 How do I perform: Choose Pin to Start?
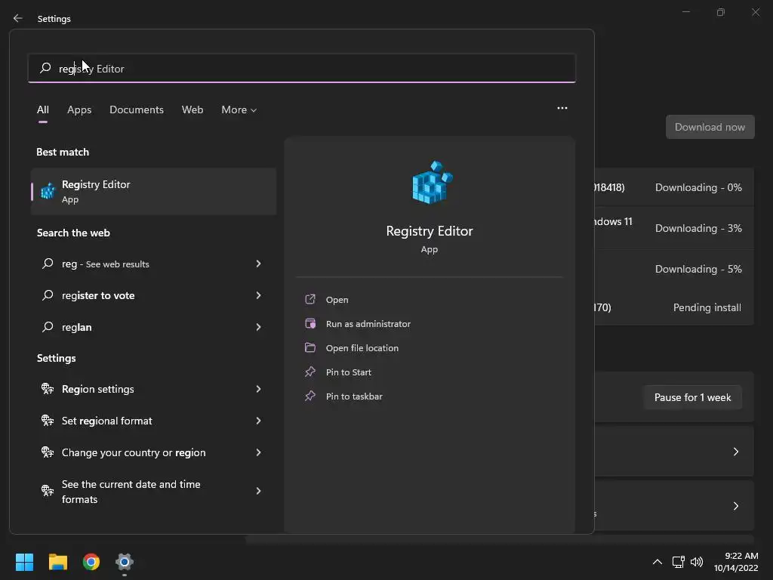point(349,372)
